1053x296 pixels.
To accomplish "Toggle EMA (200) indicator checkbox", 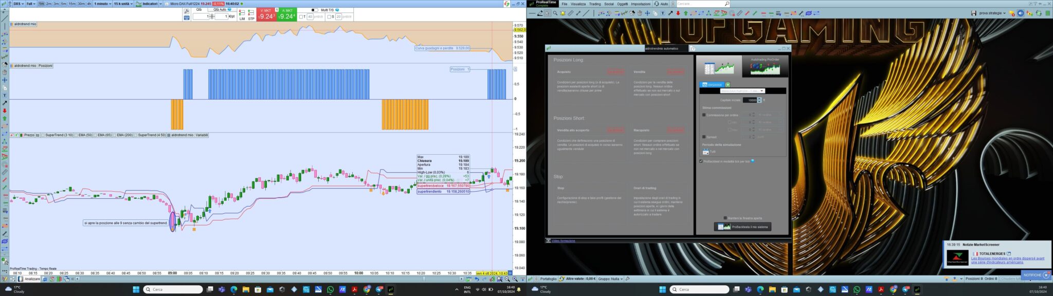I will click(x=115, y=135).
